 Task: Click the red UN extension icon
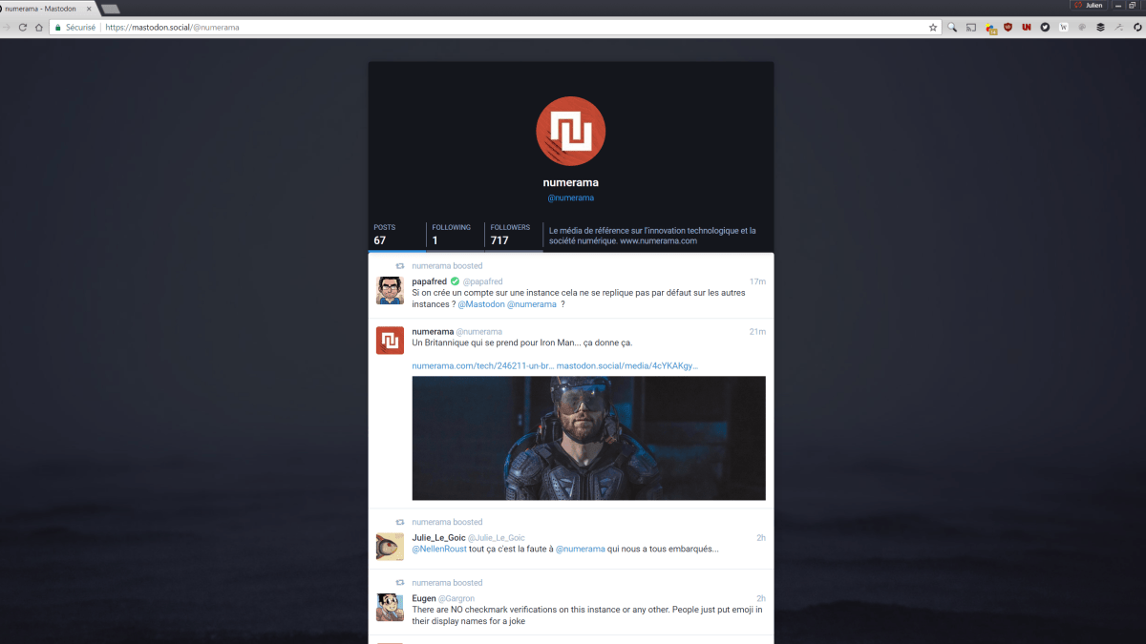(1027, 28)
